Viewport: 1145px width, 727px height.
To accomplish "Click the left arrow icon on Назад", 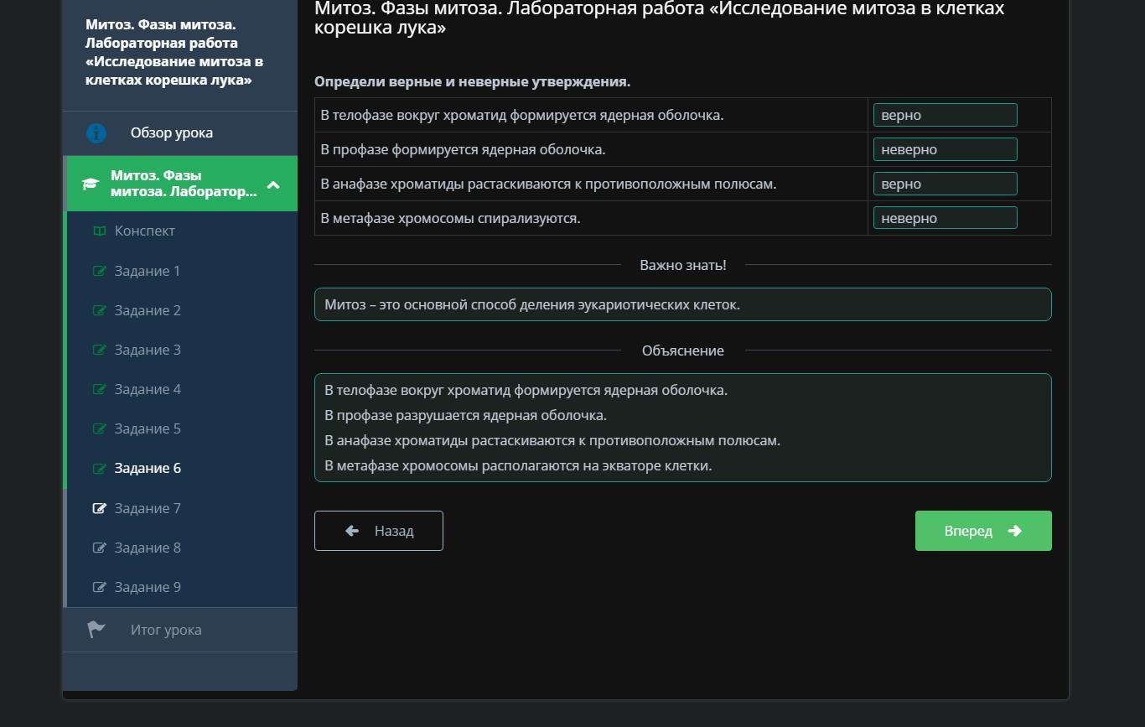I will point(352,531).
